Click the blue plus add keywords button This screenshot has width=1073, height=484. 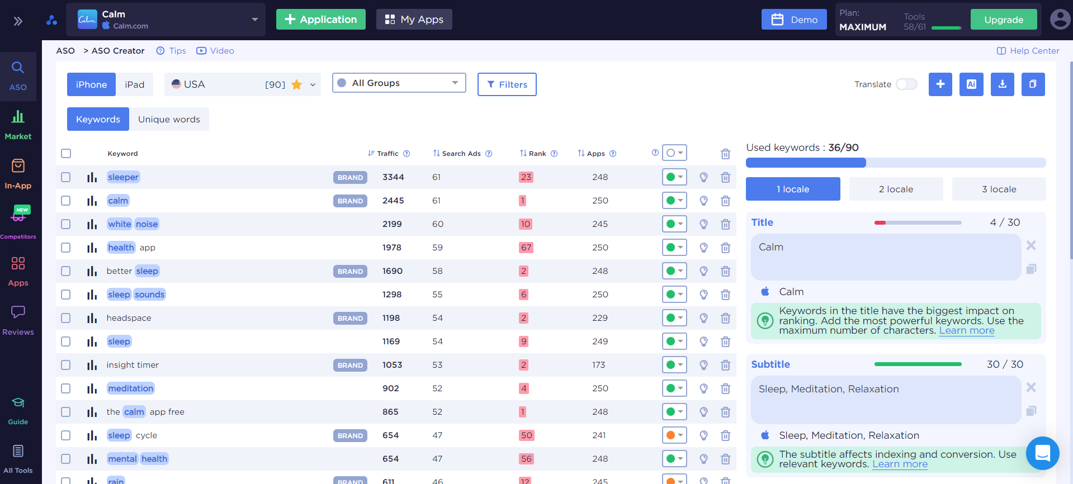[x=940, y=84]
